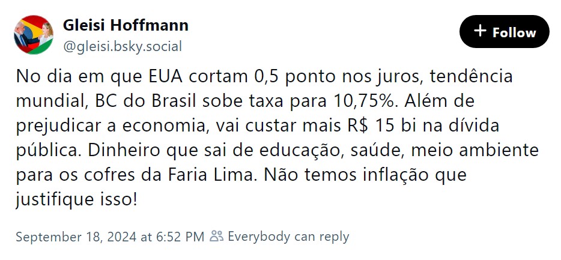The image size is (561, 260).
Task: Open the Gleisi Hoffmann display name link
Action: click(126, 25)
